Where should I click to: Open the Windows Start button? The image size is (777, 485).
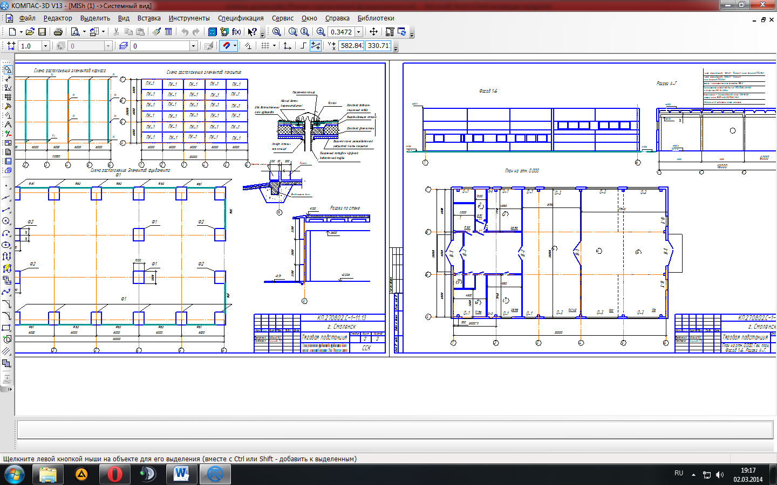point(15,475)
